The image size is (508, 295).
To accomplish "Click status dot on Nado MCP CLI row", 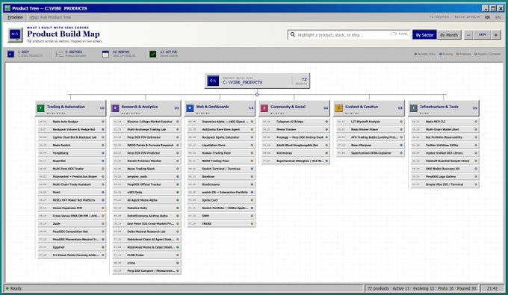I will [x=476, y=122].
